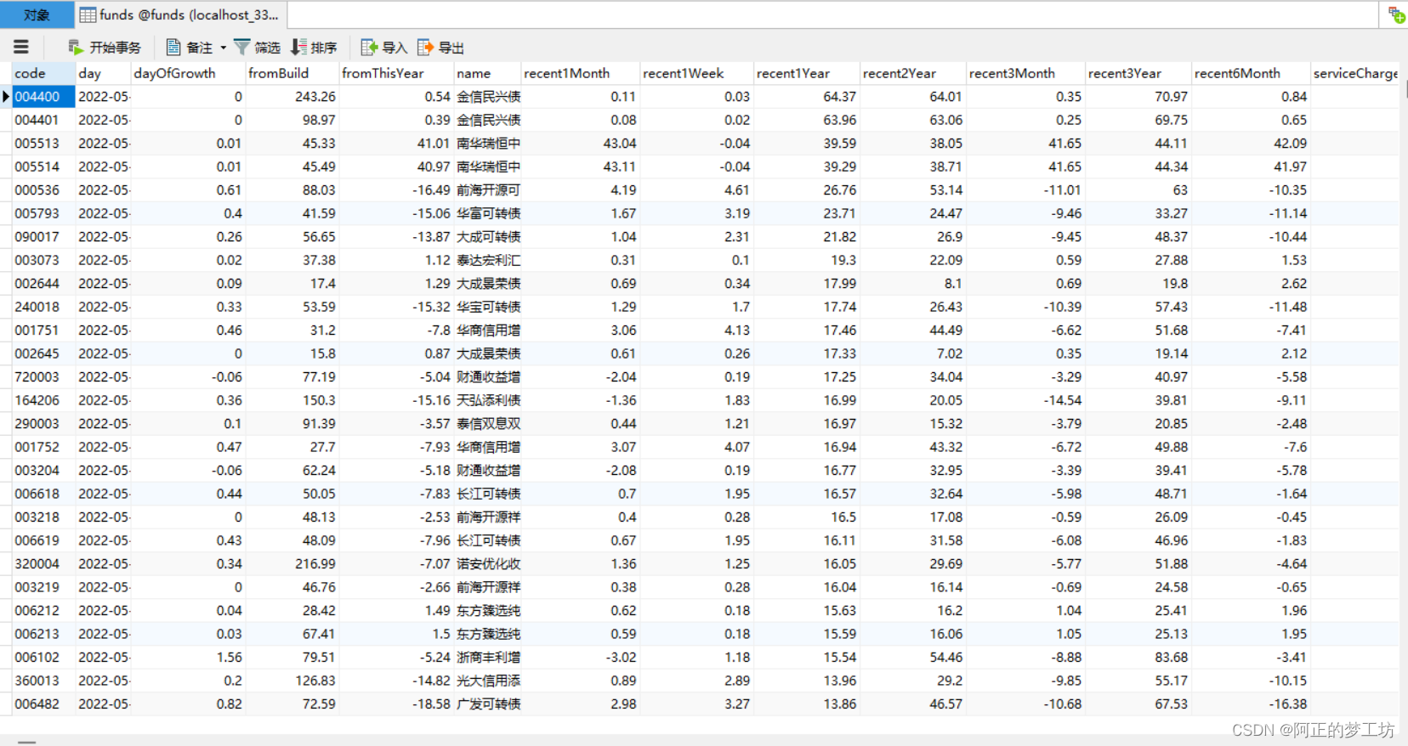Click the 排序 sort button
The image size is (1408, 746).
tap(314, 48)
